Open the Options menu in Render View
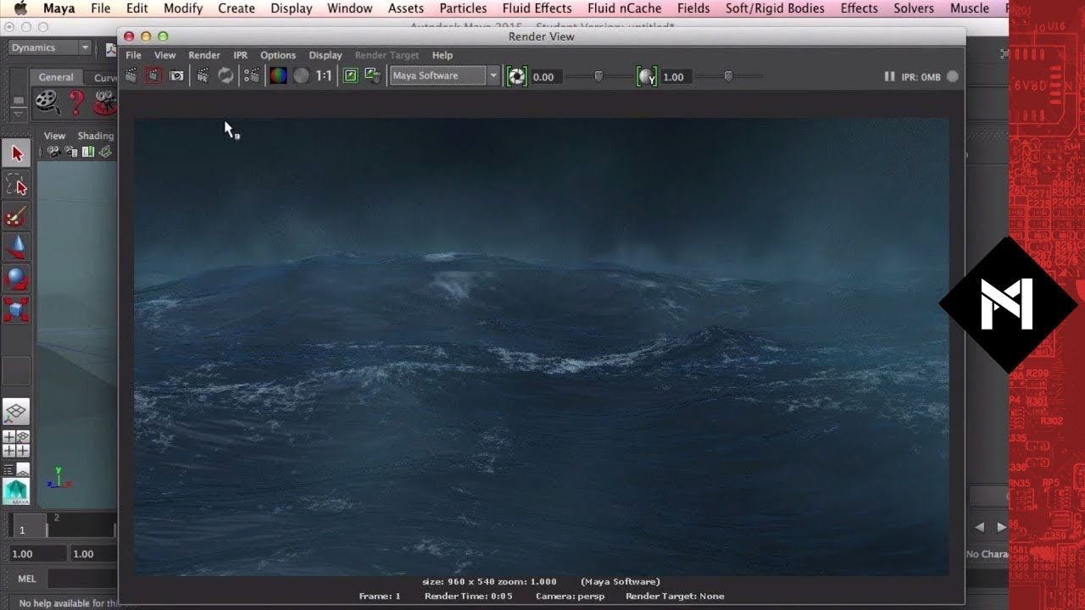1085x610 pixels. coord(278,55)
